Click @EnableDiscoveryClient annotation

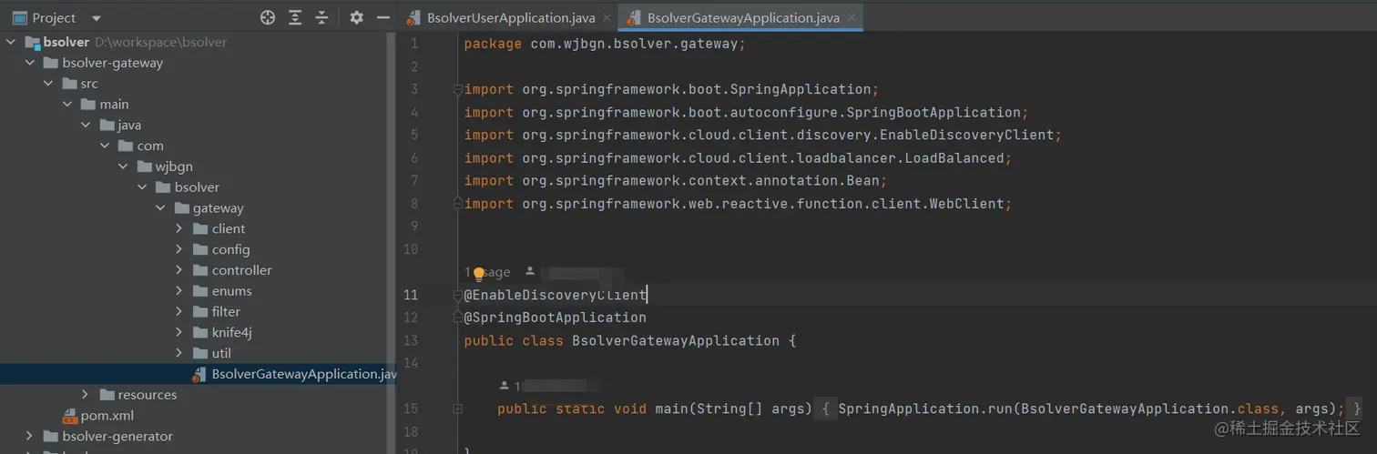556,295
